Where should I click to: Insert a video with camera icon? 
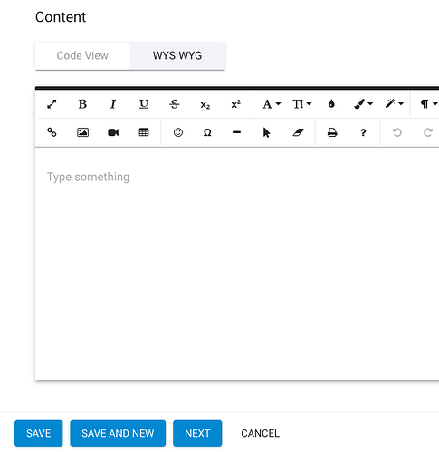113,132
